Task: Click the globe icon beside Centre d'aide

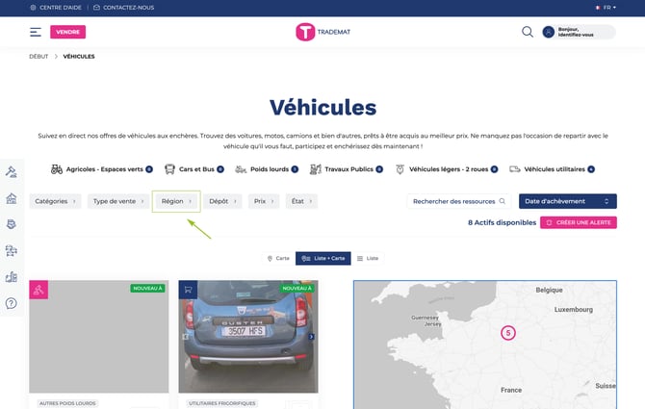Action: tap(34, 8)
